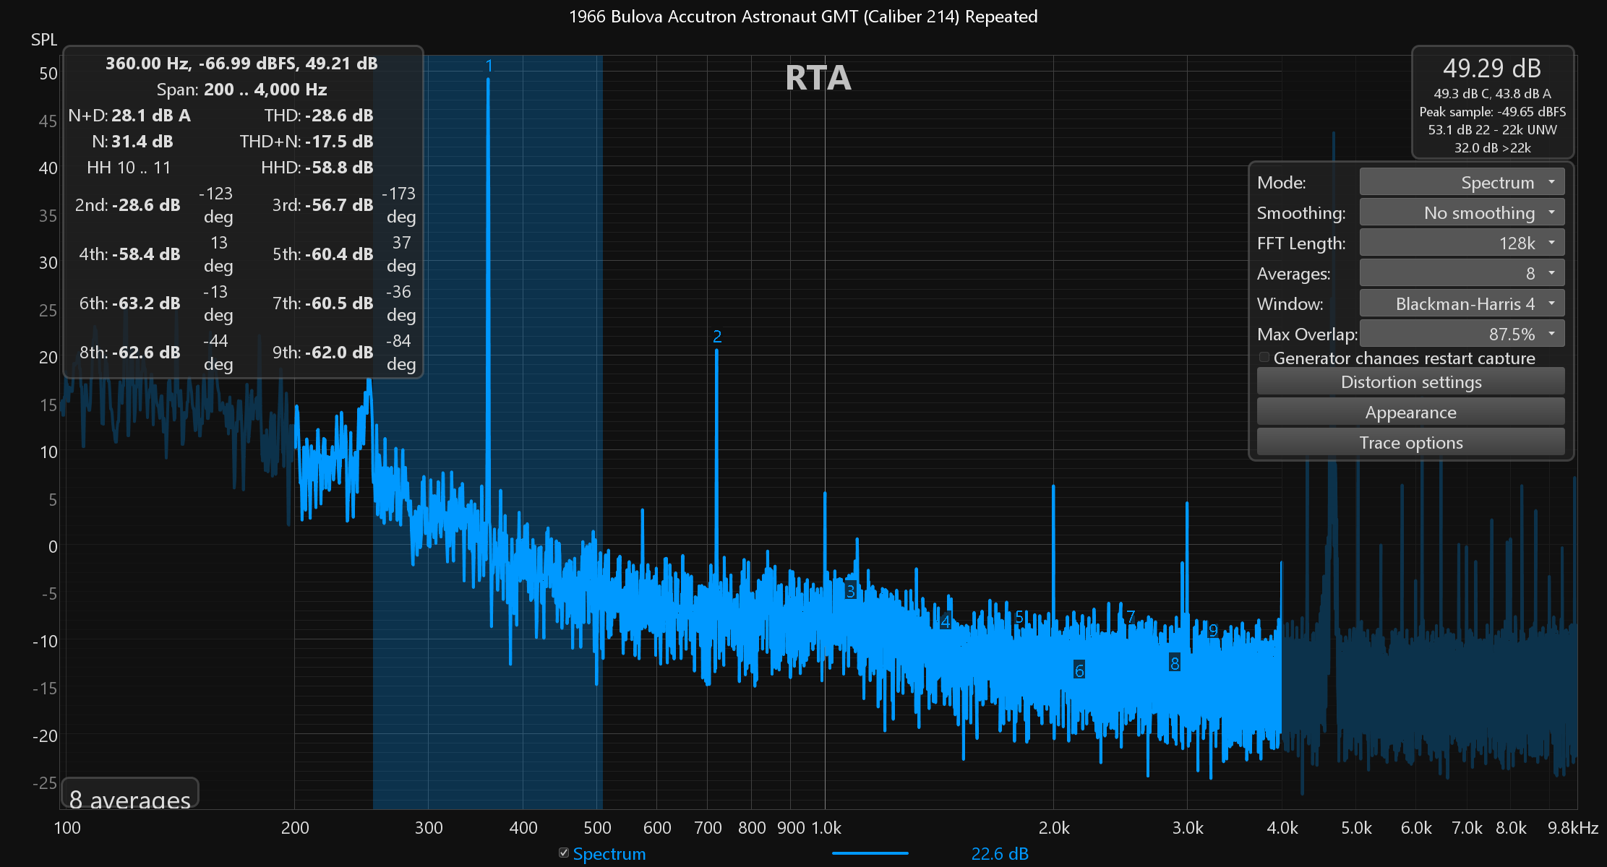This screenshot has width=1607, height=867.
Task: Click the Spectrum trace label in legend
Action: click(609, 853)
